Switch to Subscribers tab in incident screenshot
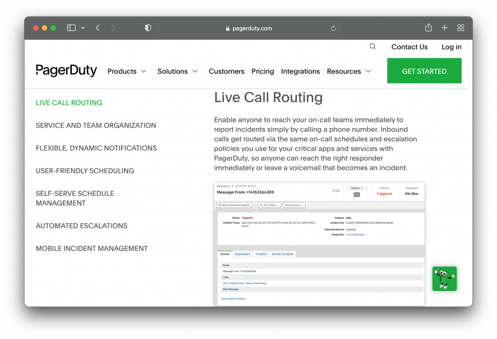This screenshot has width=497, height=339. 243,254
